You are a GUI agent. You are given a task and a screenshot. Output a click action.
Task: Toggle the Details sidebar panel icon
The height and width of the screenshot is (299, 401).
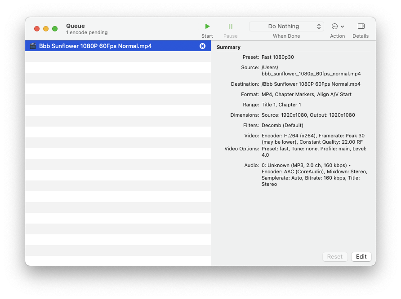point(361,26)
